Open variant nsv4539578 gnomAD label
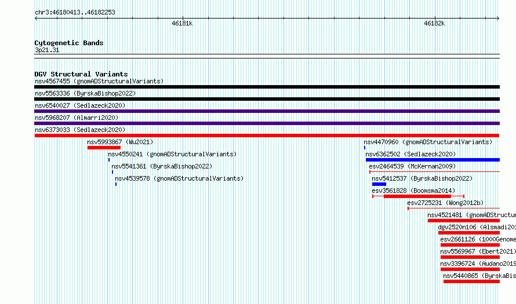Screen dimensions: 516x304 coord(179,178)
